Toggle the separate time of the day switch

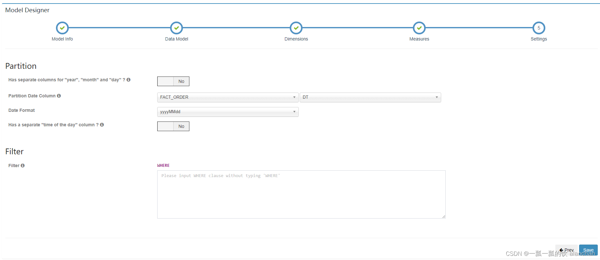(173, 126)
